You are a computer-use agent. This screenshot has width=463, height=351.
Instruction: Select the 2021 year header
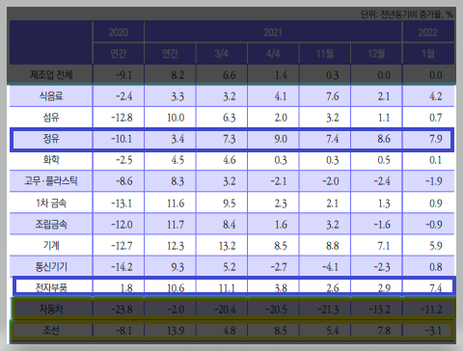273,33
